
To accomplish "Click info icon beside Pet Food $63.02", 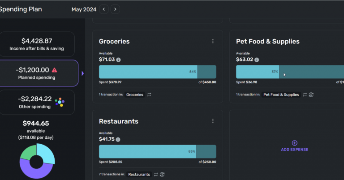I will (257, 60).
